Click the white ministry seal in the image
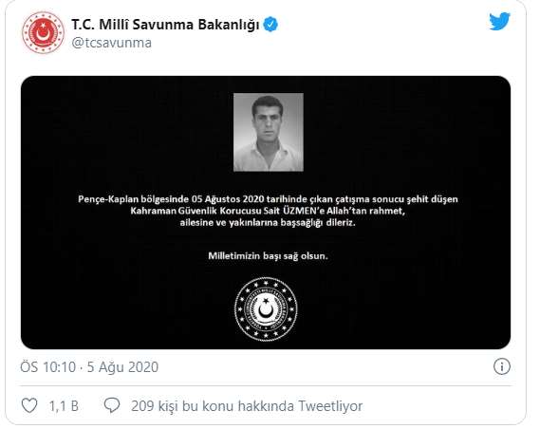540x429 pixels. (266, 309)
